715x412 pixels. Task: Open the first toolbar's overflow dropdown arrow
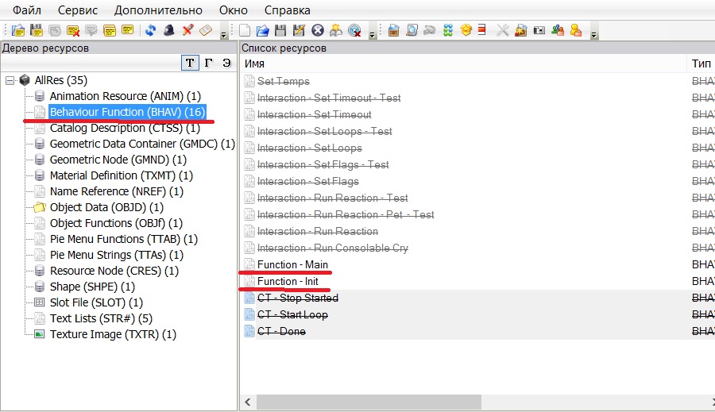tap(223, 34)
